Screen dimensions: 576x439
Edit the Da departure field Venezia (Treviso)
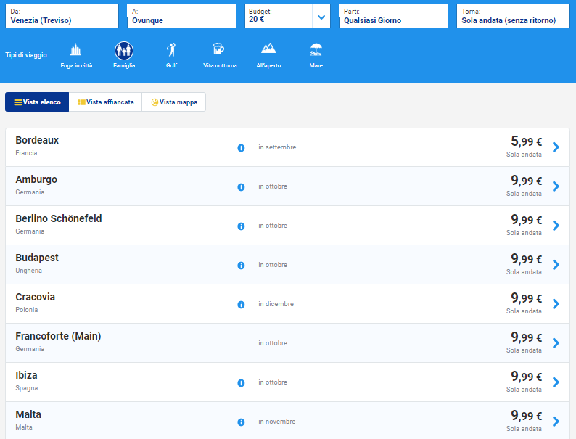point(62,17)
